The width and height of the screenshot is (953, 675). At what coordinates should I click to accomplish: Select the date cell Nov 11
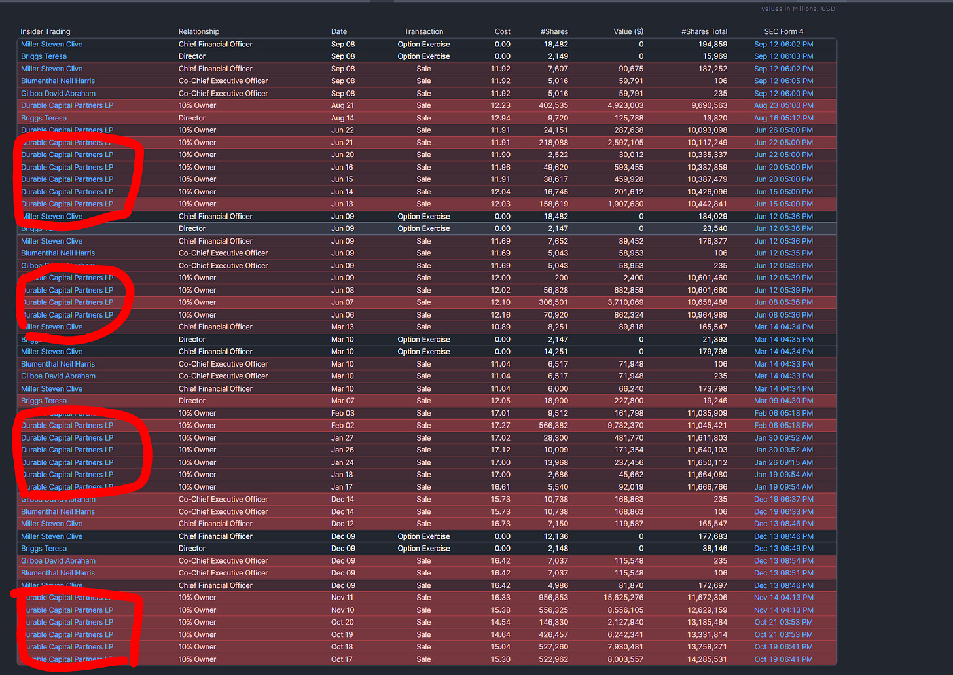342,598
